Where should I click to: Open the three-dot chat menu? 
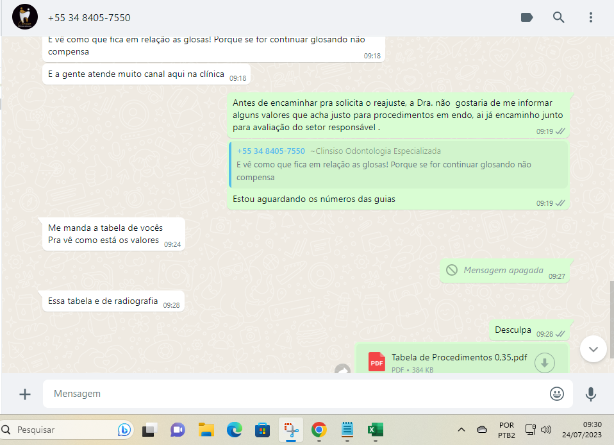[590, 17]
